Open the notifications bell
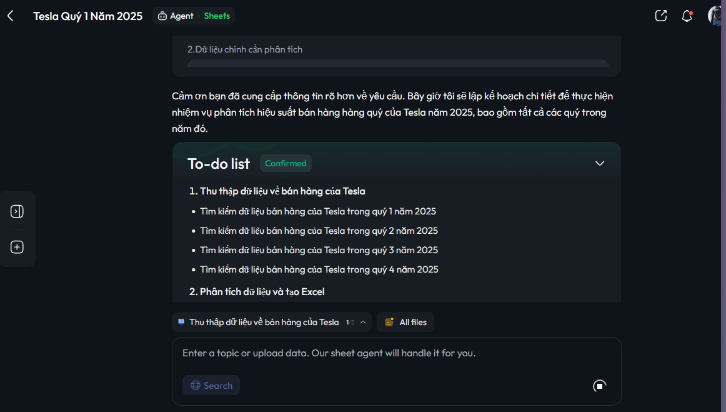Image resolution: width=726 pixels, height=412 pixels. tap(687, 16)
